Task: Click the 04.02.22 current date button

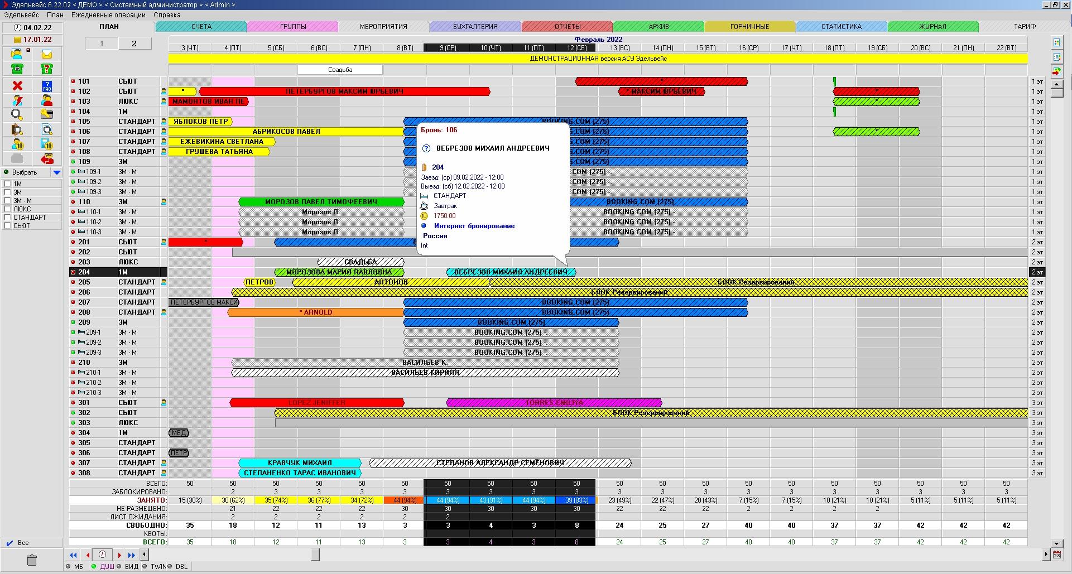Action: (32, 27)
